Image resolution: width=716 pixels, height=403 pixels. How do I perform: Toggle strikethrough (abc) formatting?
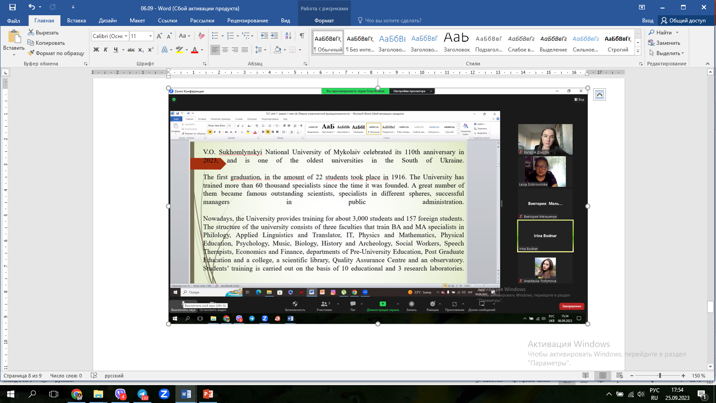[131, 50]
